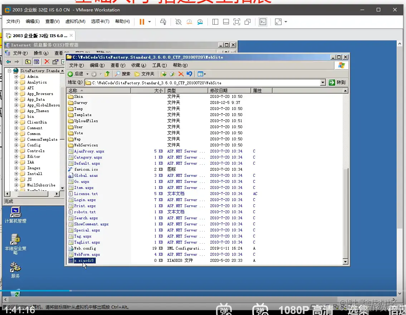Image resolution: width=406 pixels, height=315 pixels.
Task: Close the 2003 企业版 VM tab
Action: coord(71,35)
